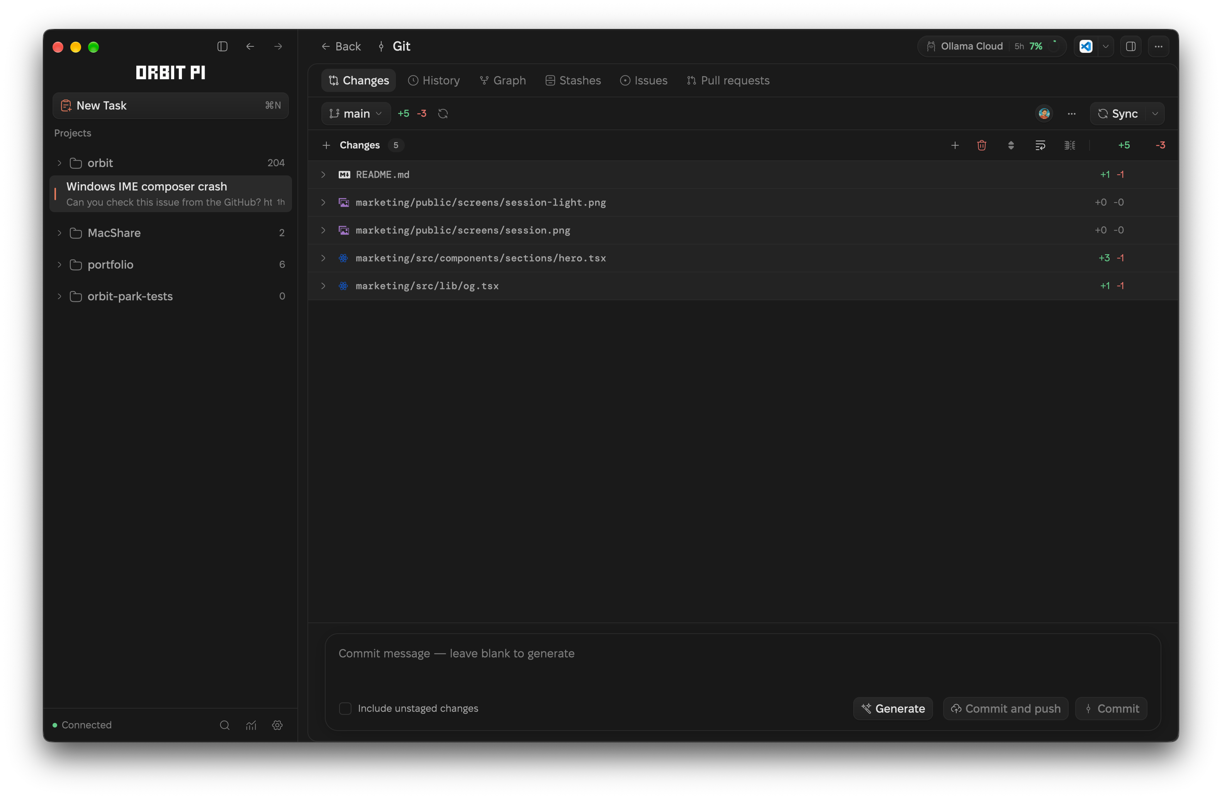Toggle the right panel layout icon
Screen dimensions: 1222x799
[1130, 46]
